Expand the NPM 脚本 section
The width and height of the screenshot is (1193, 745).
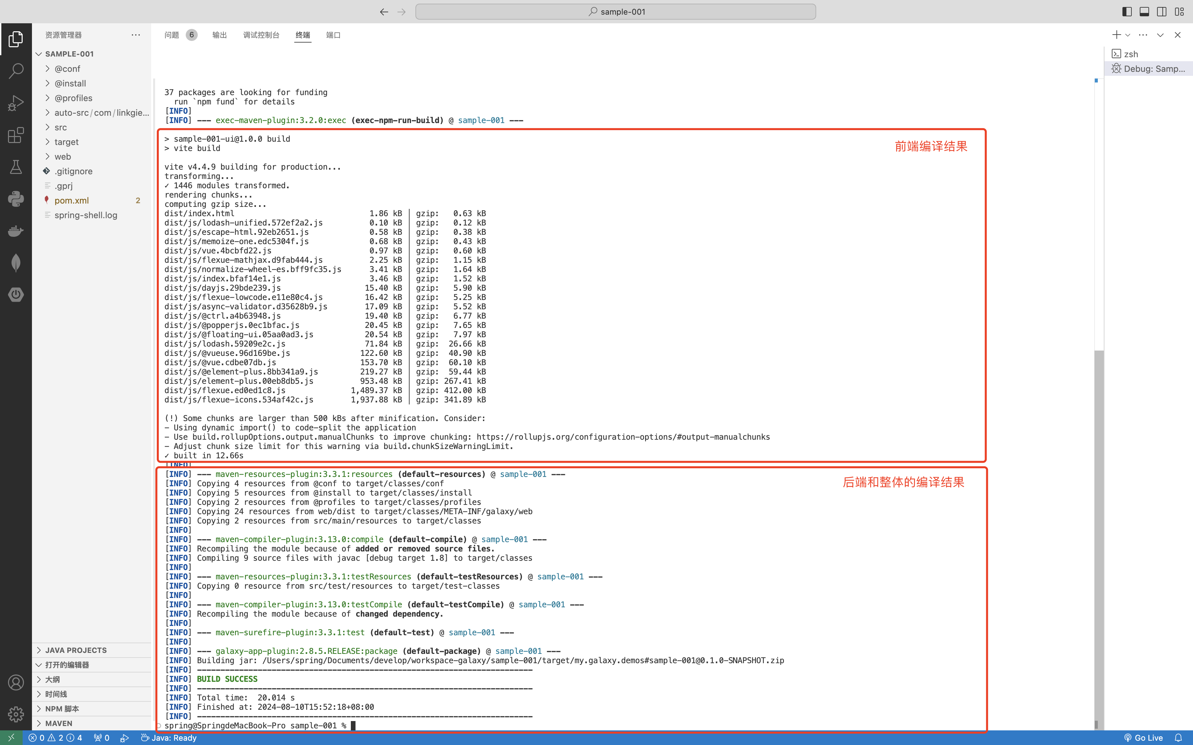click(x=92, y=708)
